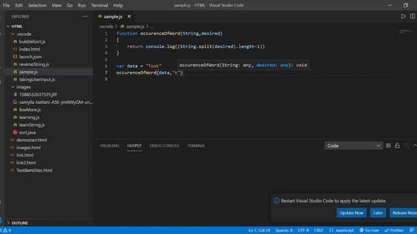Open reverseString.js file

click(34, 64)
